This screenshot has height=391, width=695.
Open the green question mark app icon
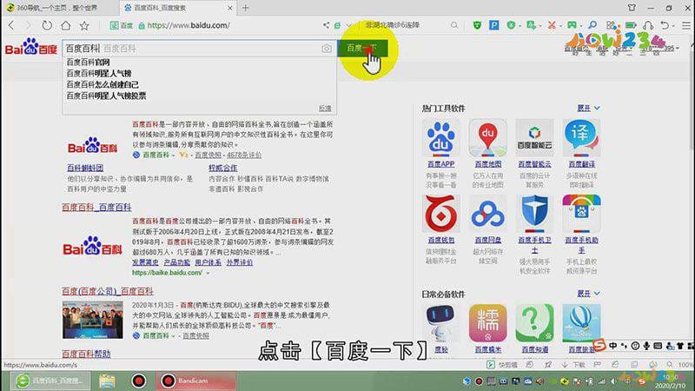click(534, 322)
